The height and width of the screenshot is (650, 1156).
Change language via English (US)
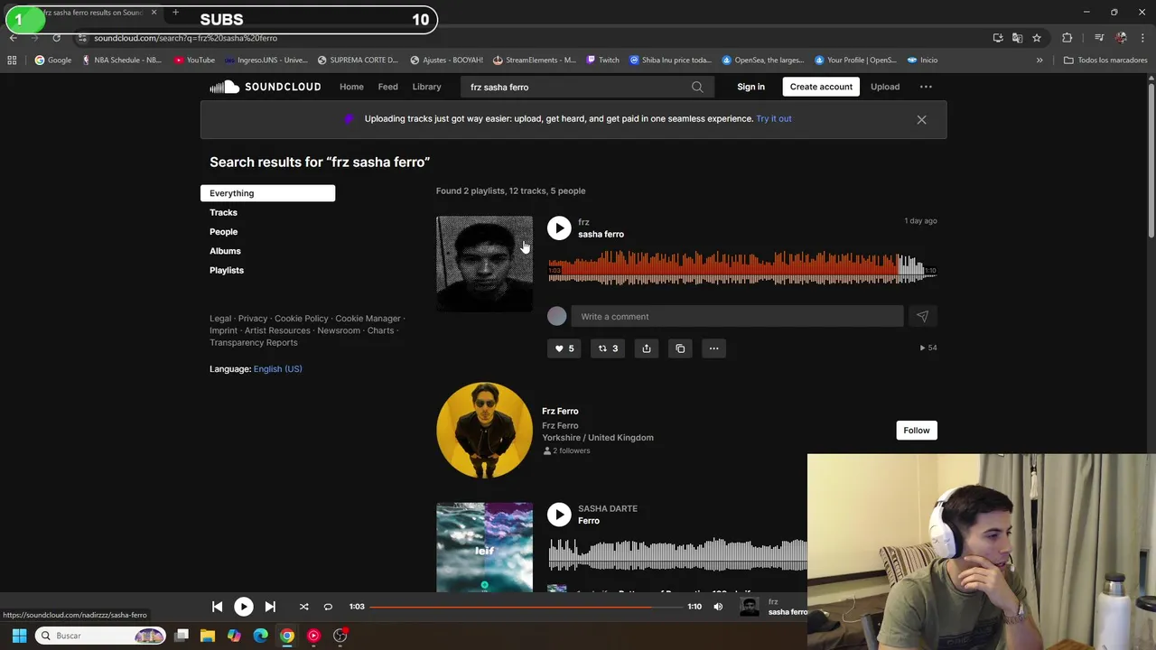pos(277,368)
